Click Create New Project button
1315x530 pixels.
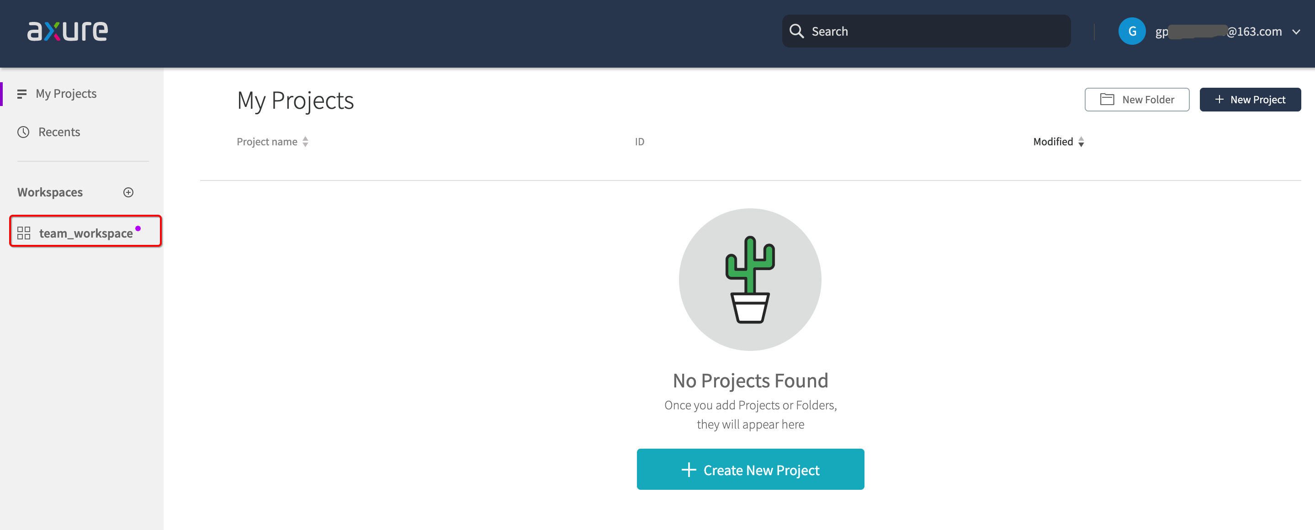point(750,469)
